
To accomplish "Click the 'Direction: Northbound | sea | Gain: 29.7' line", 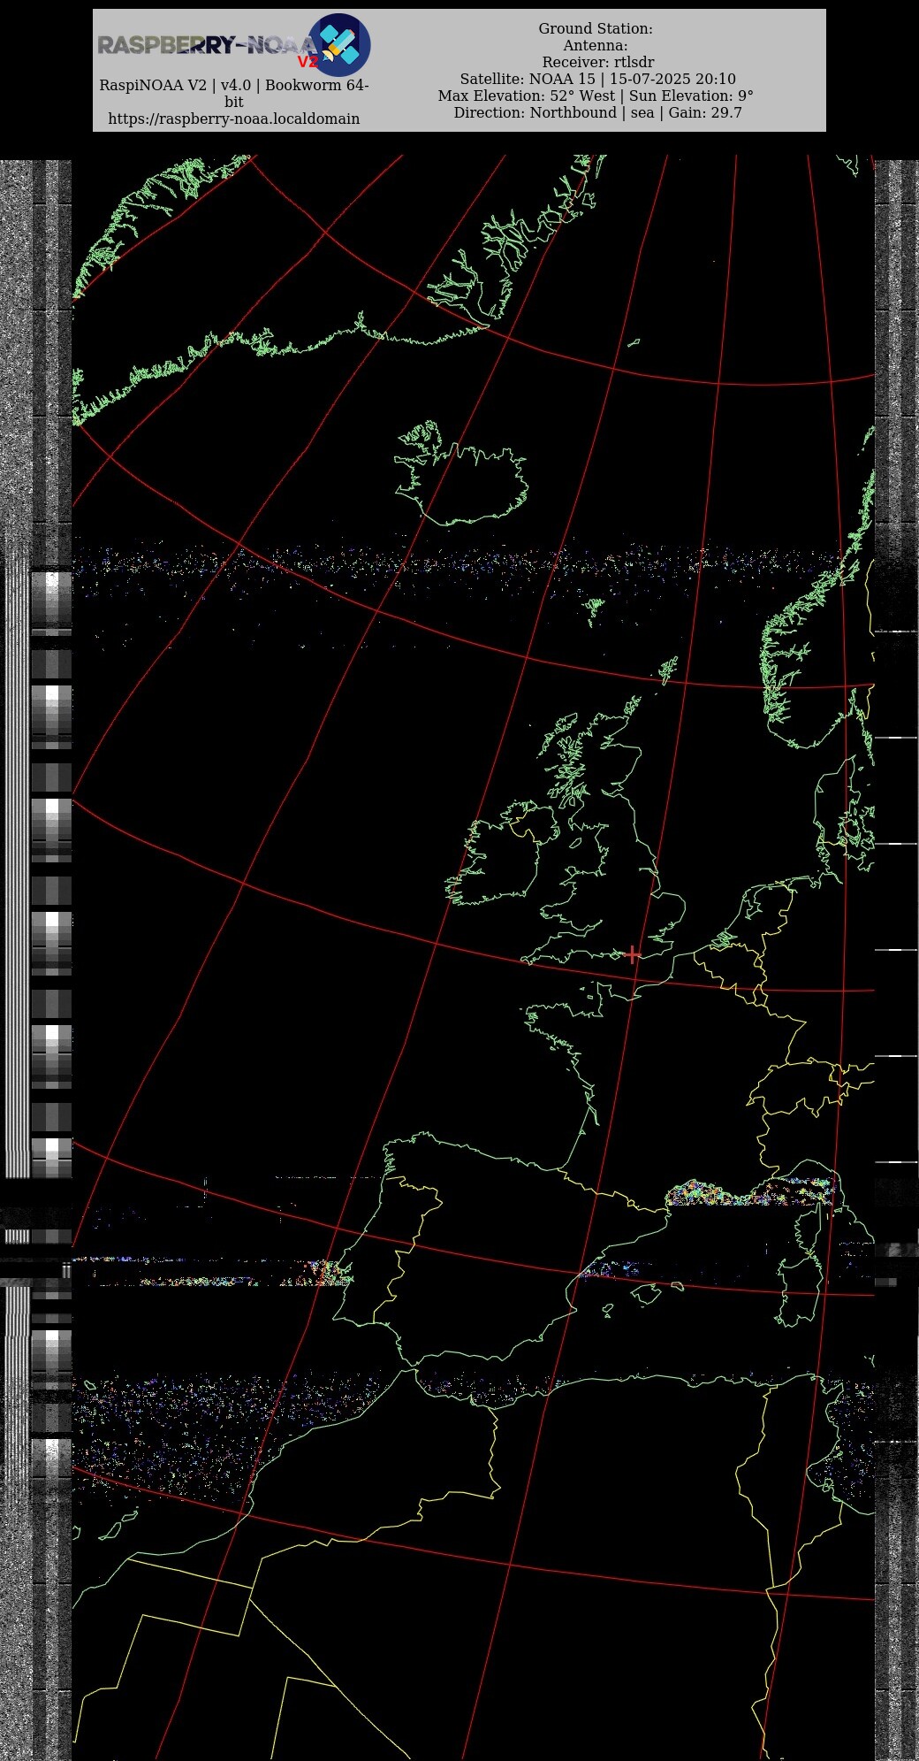I will point(598,112).
